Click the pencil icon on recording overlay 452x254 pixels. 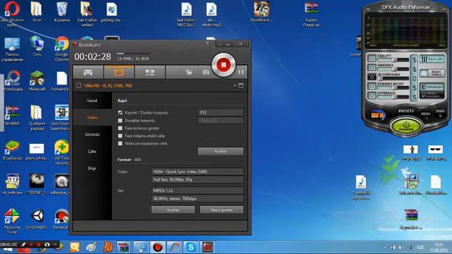(23, 245)
